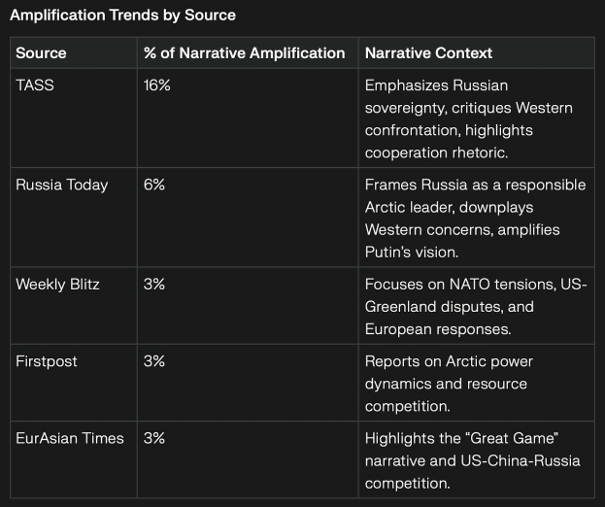Select the "% of Narrative Amplification" header
Viewport: 605px width, 507px height.
pos(244,53)
